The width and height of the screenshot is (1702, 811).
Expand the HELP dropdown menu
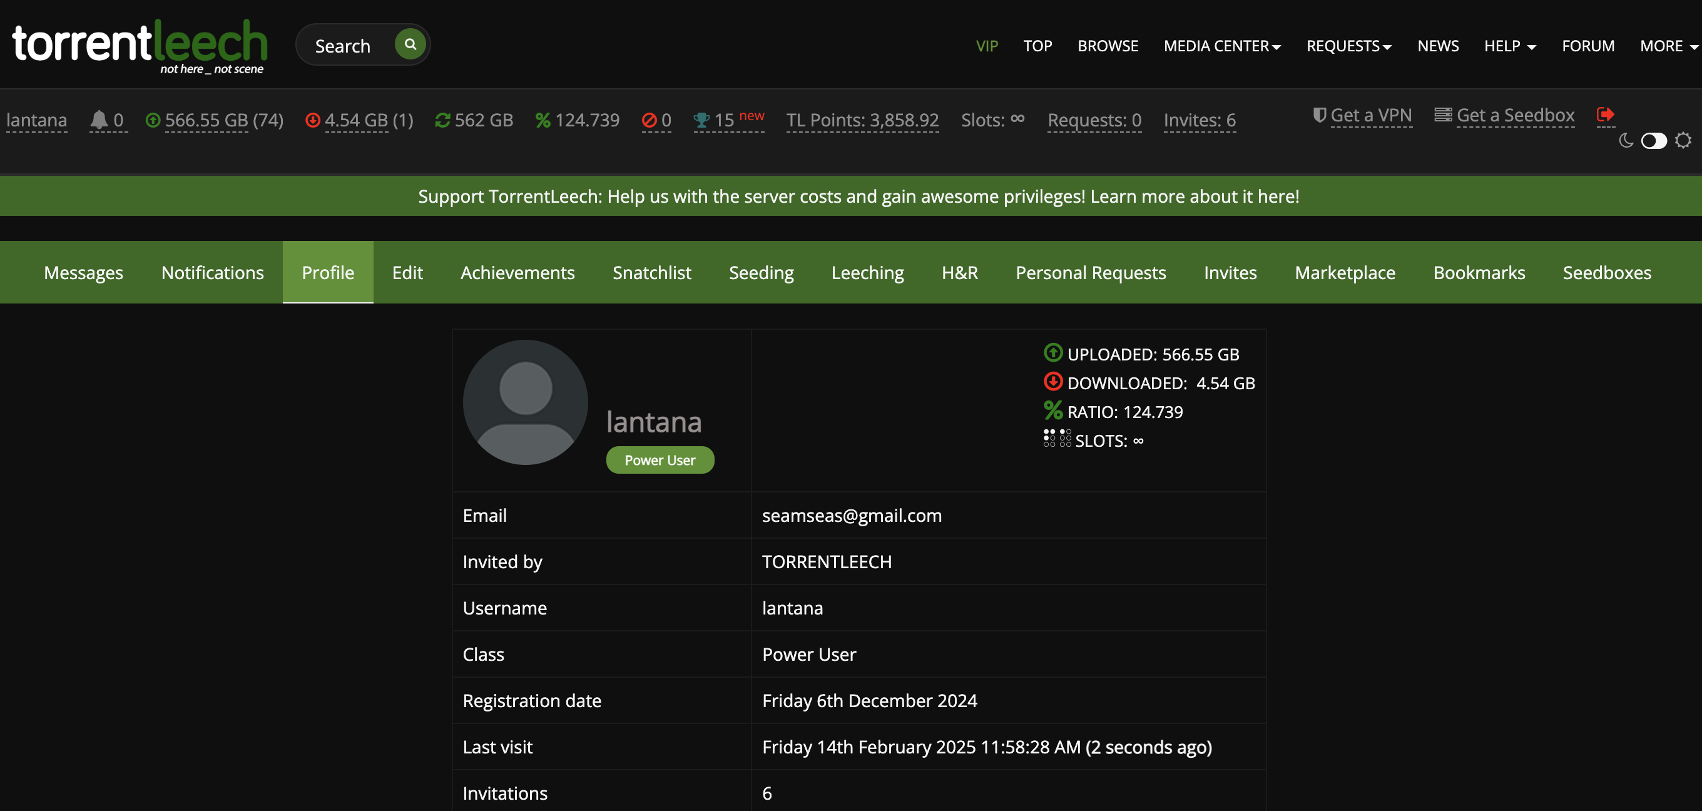click(x=1510, y=46)
